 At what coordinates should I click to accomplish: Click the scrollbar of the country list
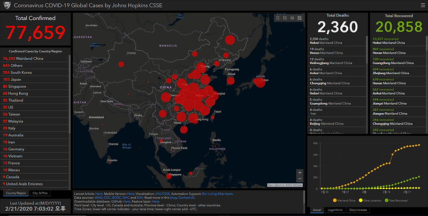pyautogui.click(x=70, y=94)
